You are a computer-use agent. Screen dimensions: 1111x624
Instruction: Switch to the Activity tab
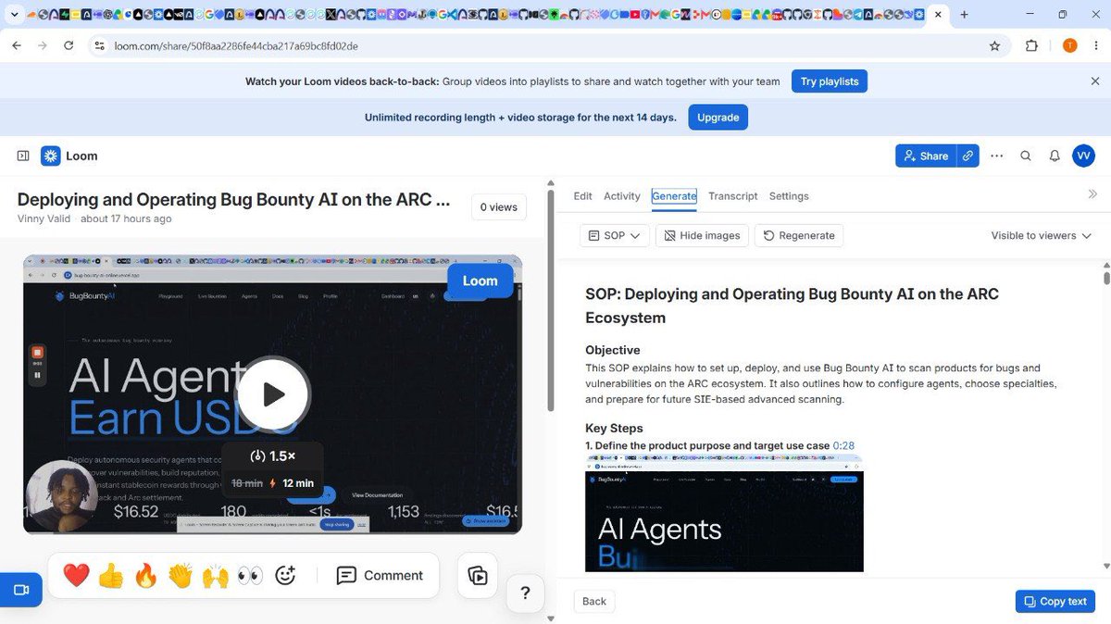tap(622, 196)
